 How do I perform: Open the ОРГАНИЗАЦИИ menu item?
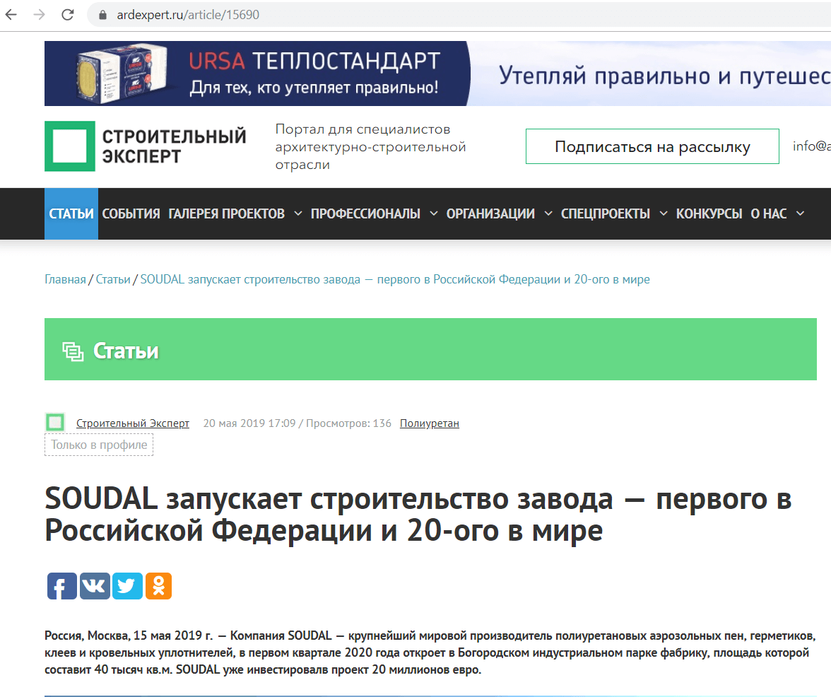tap(490, 213)
